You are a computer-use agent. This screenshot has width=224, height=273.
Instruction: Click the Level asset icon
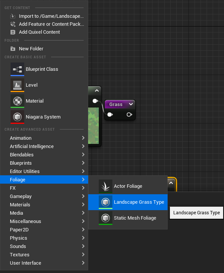point(17,85)
